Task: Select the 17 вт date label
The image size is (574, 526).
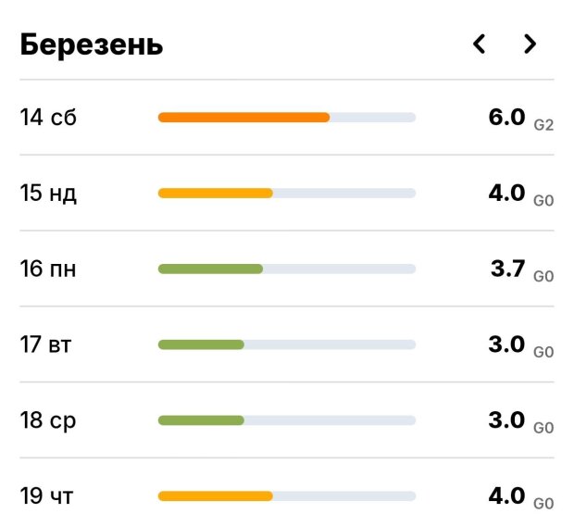Action: pos(46,345)
